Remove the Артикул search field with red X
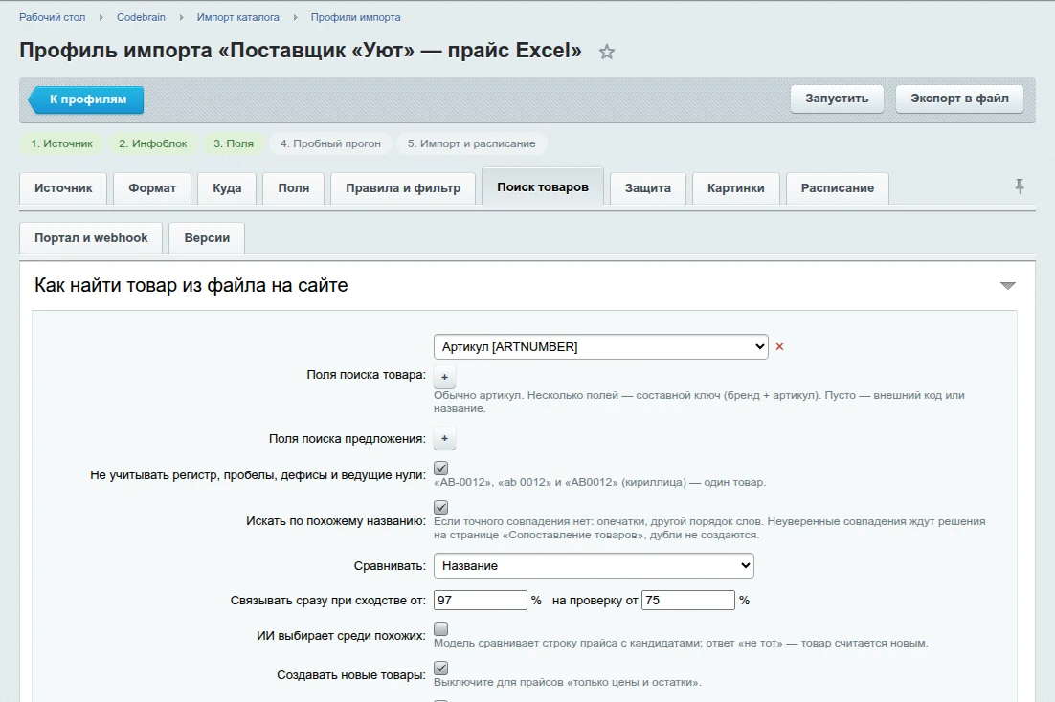This screenshot has width=1055, height=702. point(780,347)
